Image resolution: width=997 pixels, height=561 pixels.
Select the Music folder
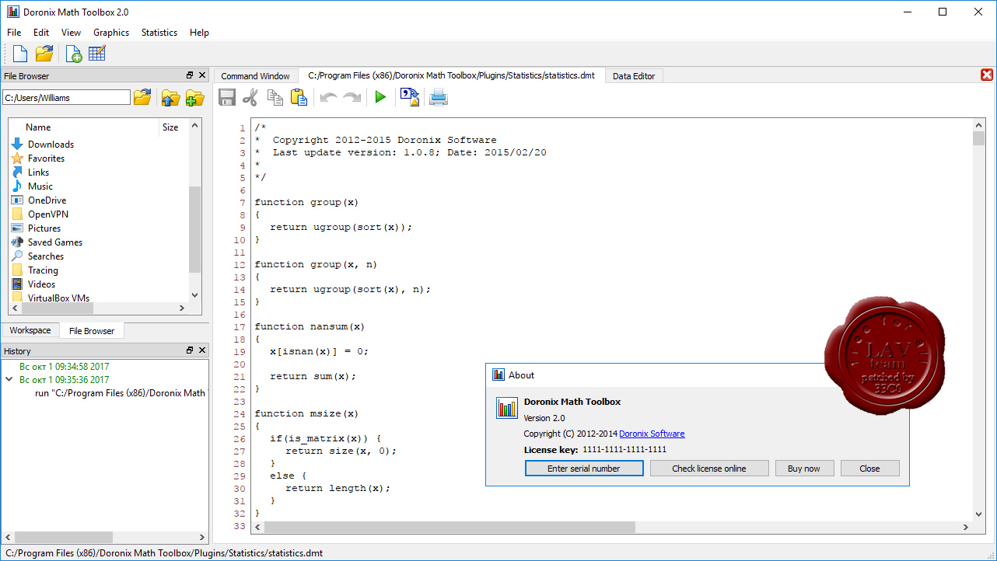pyautogui.click(x=40, y=186)
